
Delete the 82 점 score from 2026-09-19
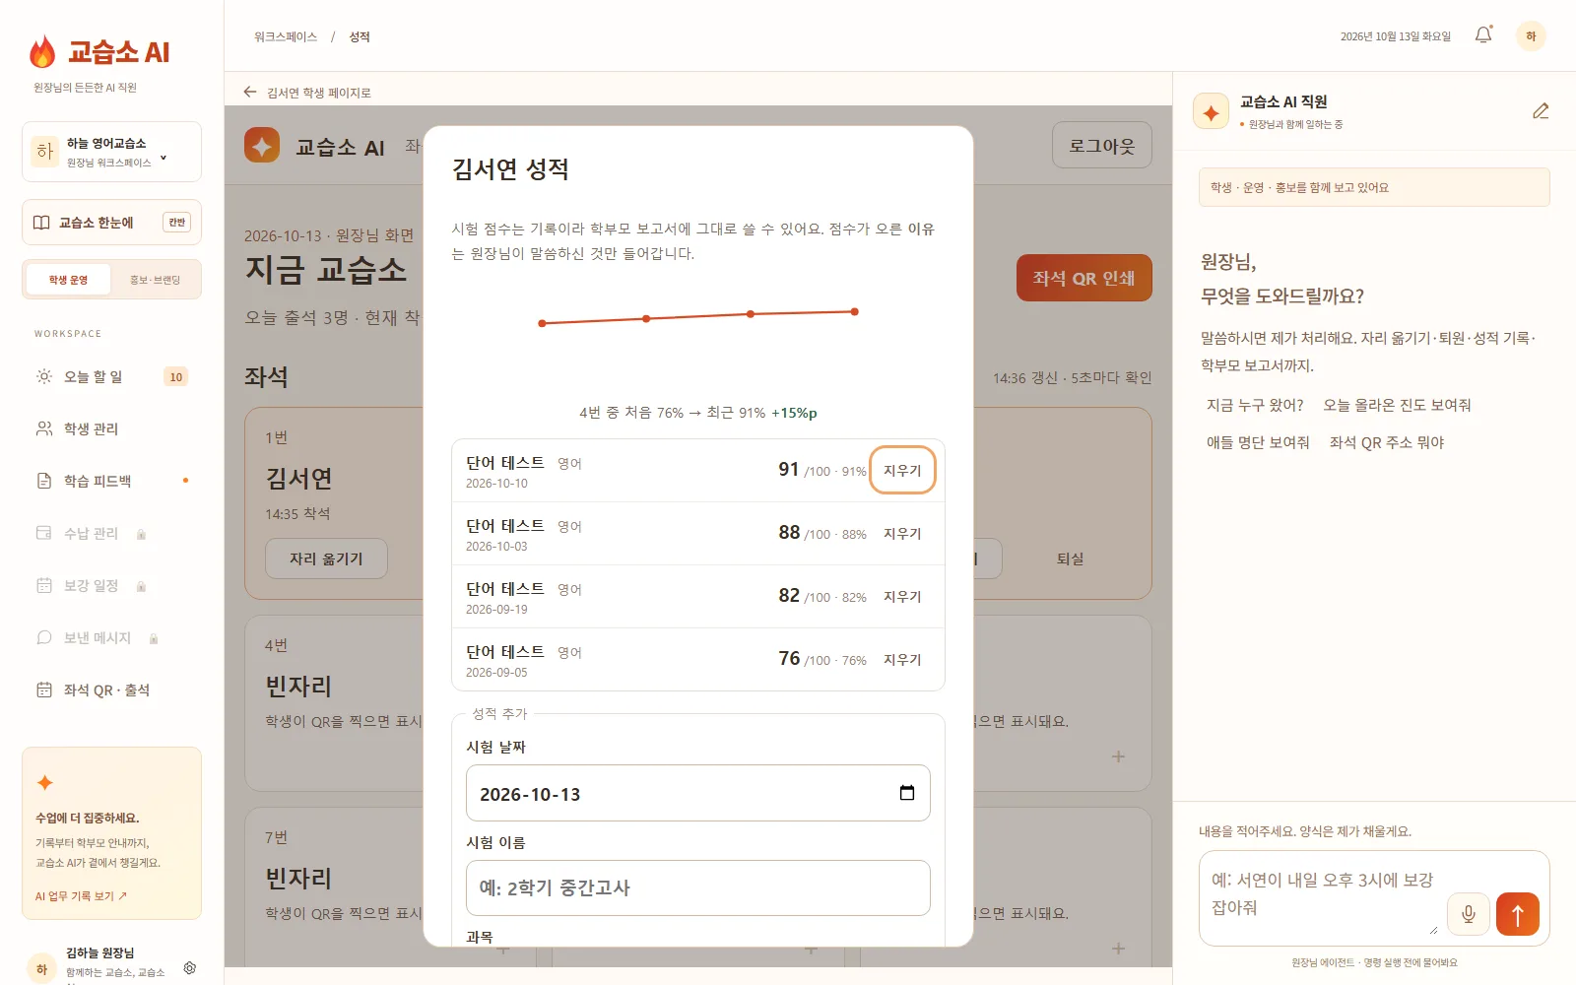pos(902,597)
